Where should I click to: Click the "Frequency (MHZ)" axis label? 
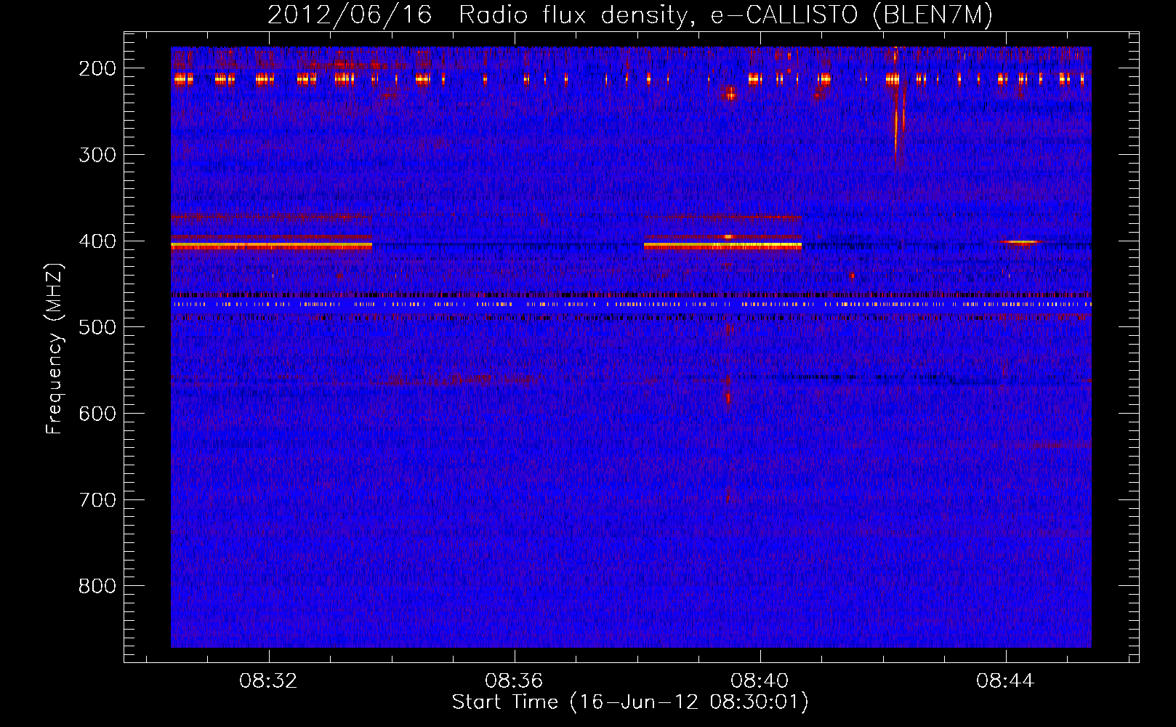[x=55, y=349]
